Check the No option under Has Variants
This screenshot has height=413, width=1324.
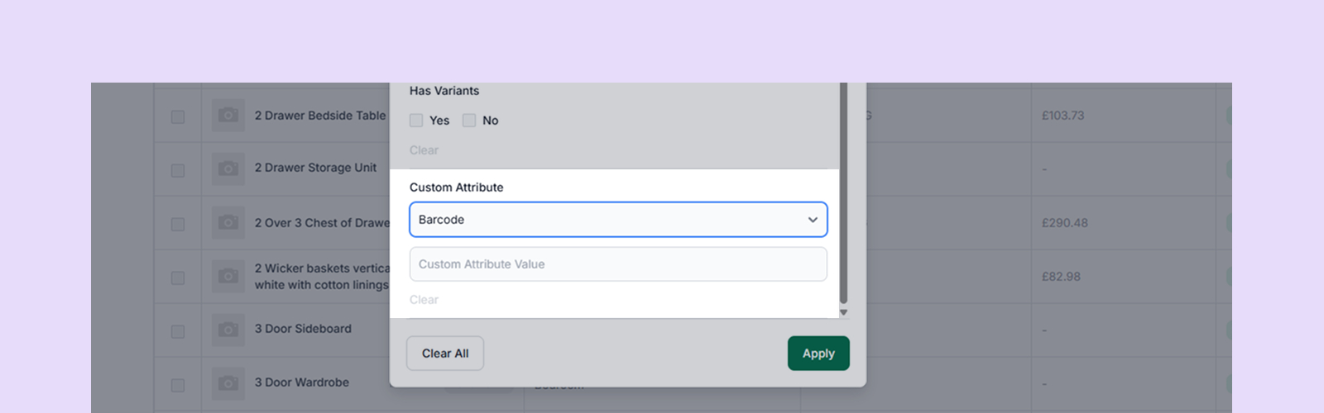(469, 121)
